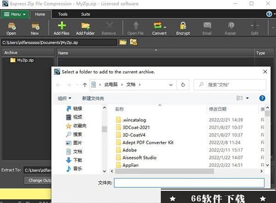Sort by 修改日期 column header
Viewport: 276px width, 203px height.
click(218, 109)
